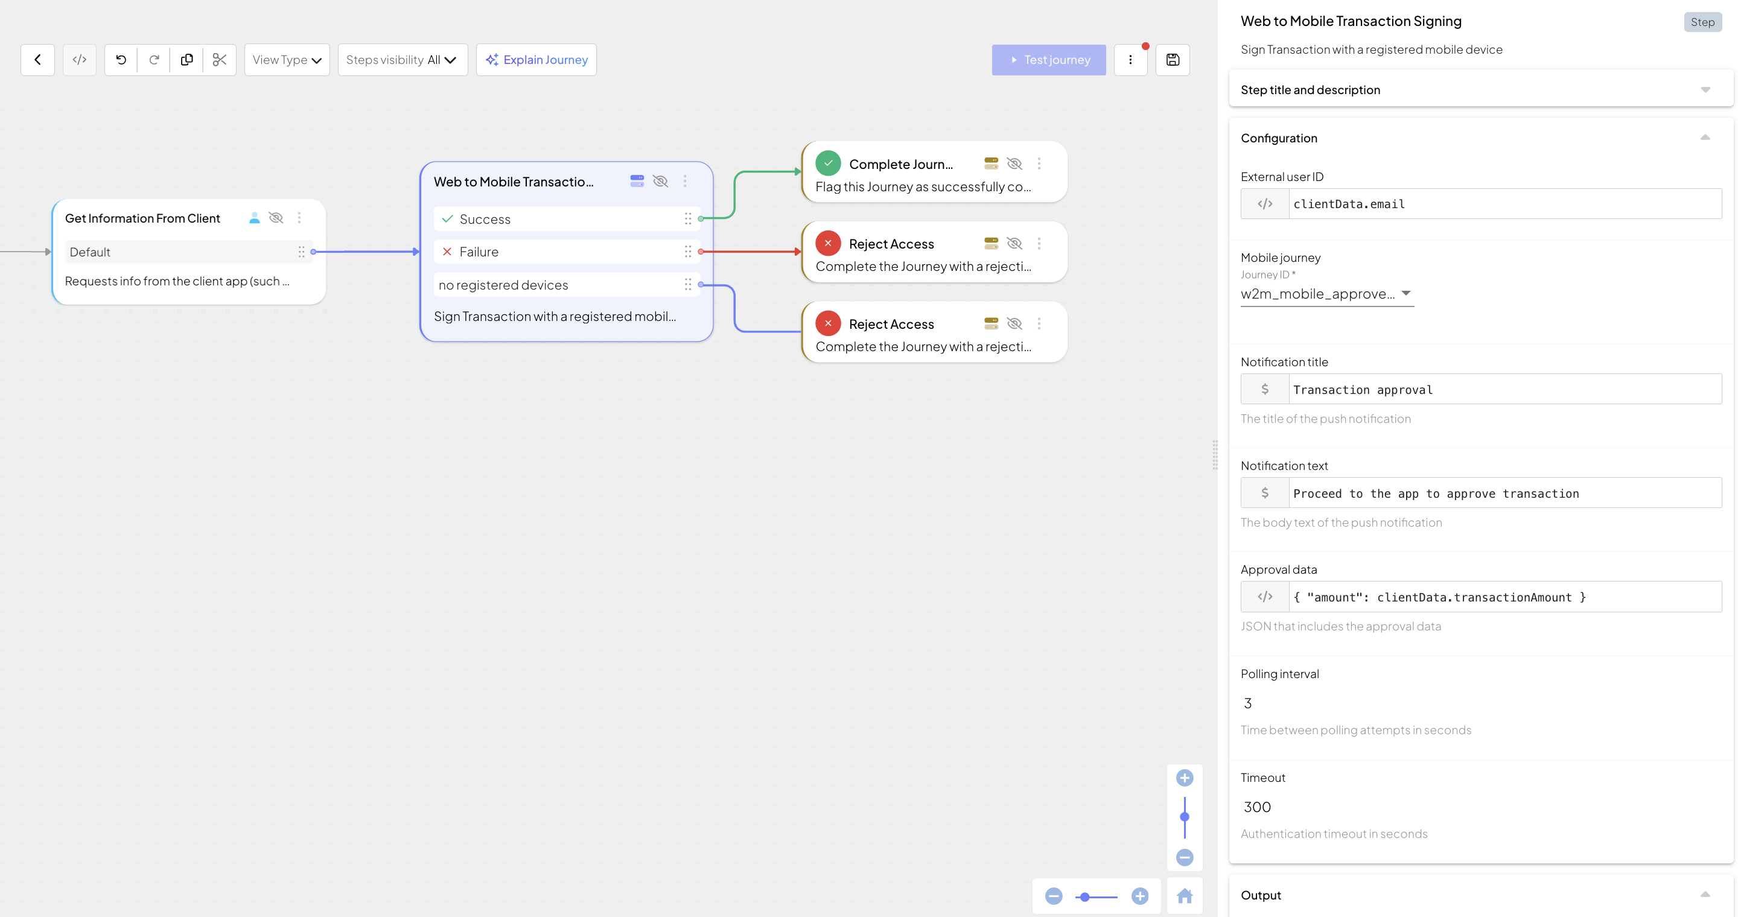Image resolution: width=1738 pixels, height=917 pixels.
Task: Click the scissors cut icon
Action: point(219,59)
